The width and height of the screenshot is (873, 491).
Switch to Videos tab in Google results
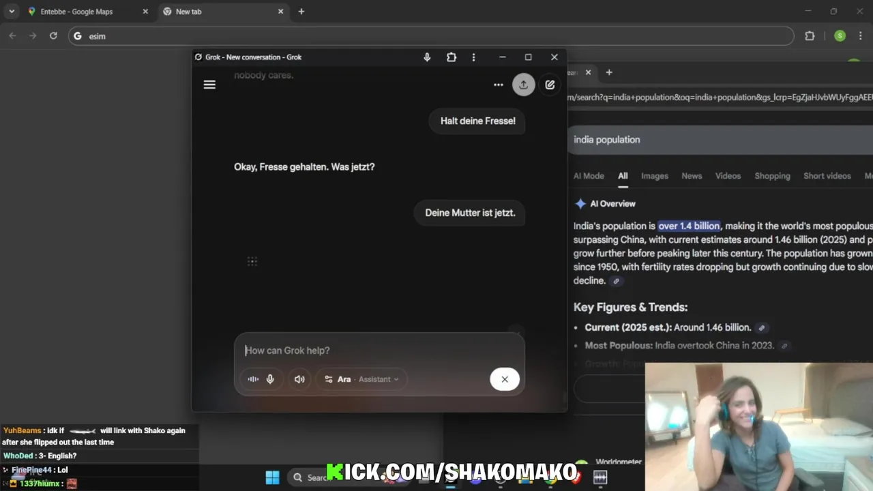point(728,176)
